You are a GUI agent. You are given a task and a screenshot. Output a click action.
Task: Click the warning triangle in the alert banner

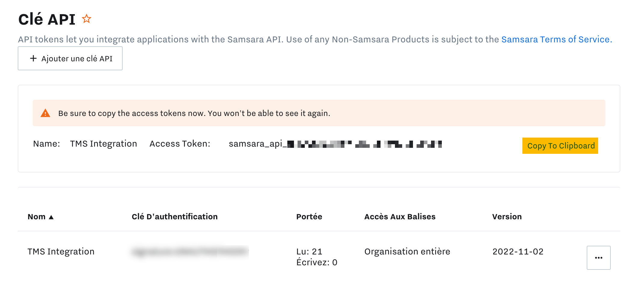point(46,113)
